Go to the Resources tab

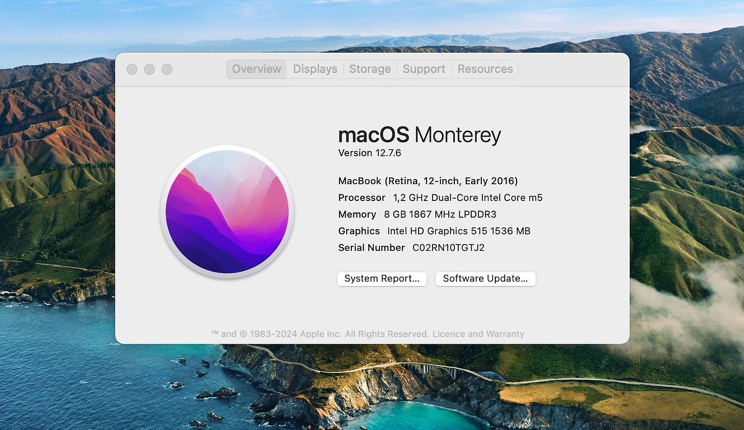click(485, 69)
